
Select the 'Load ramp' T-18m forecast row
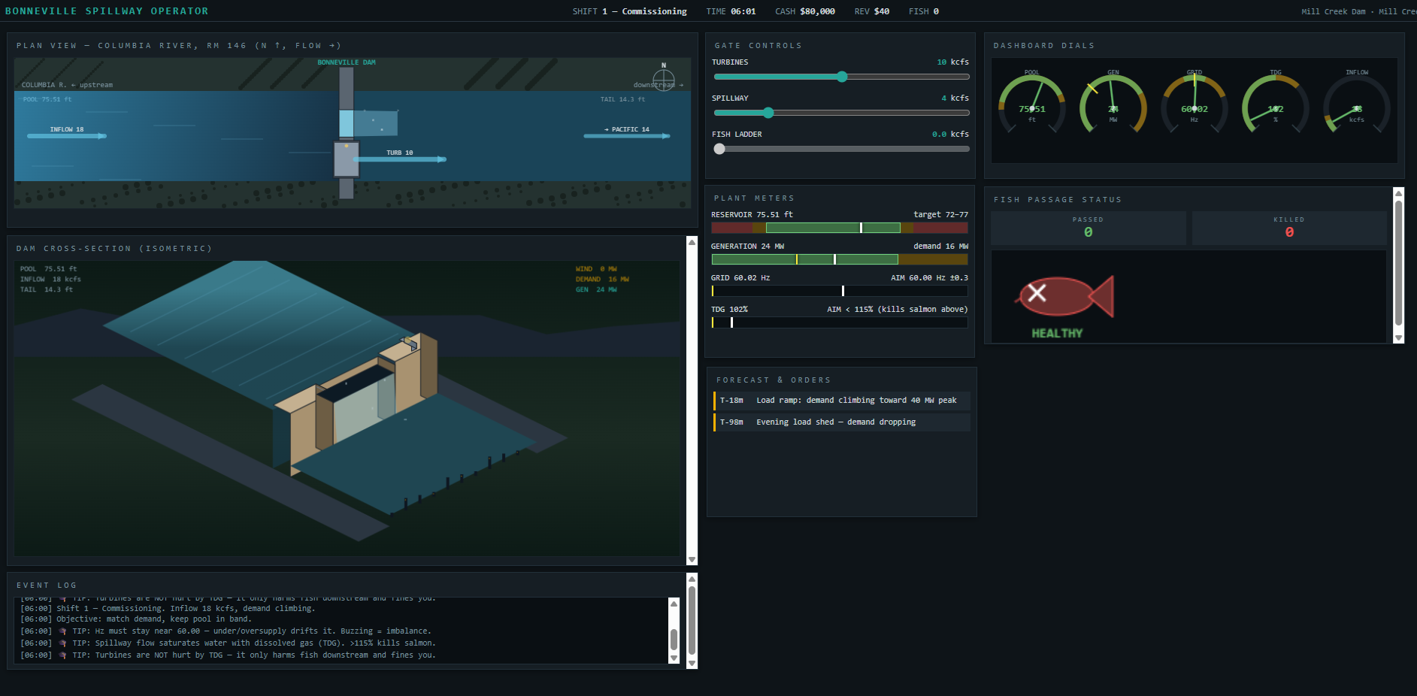pos(842,401)
